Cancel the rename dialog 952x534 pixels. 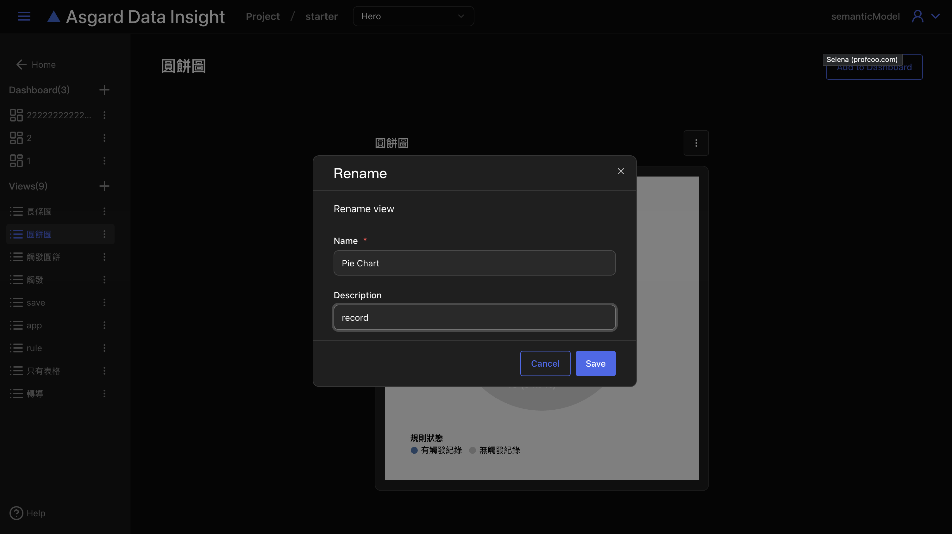pyautogui.click(x=545, y=363)
